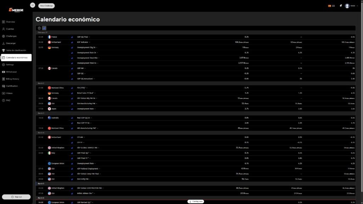Go to Billing History in sidebar
The image size is (363, 204).
12,79
